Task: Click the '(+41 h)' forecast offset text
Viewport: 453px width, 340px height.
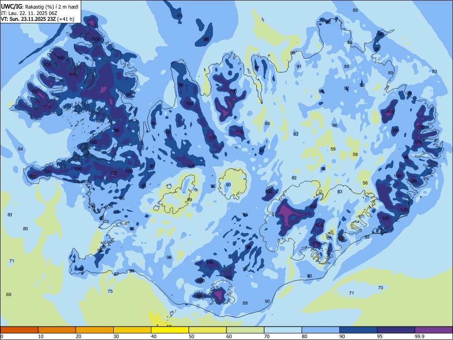Action: coord(66,19)
